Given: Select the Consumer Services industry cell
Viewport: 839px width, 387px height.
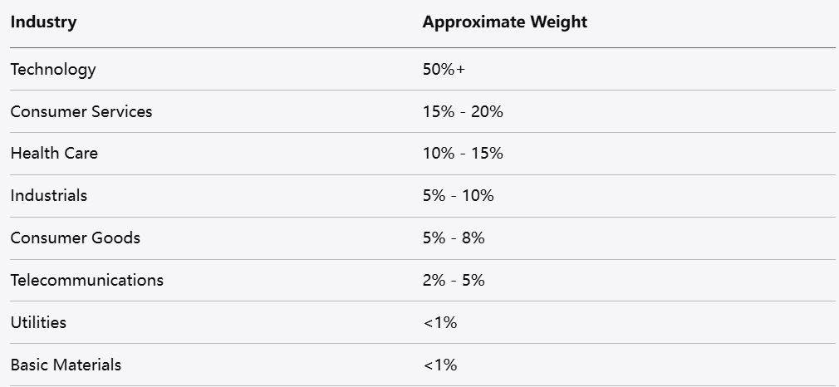Looking at the screenshot, I should pyautogui.click(x=81, y=111).
